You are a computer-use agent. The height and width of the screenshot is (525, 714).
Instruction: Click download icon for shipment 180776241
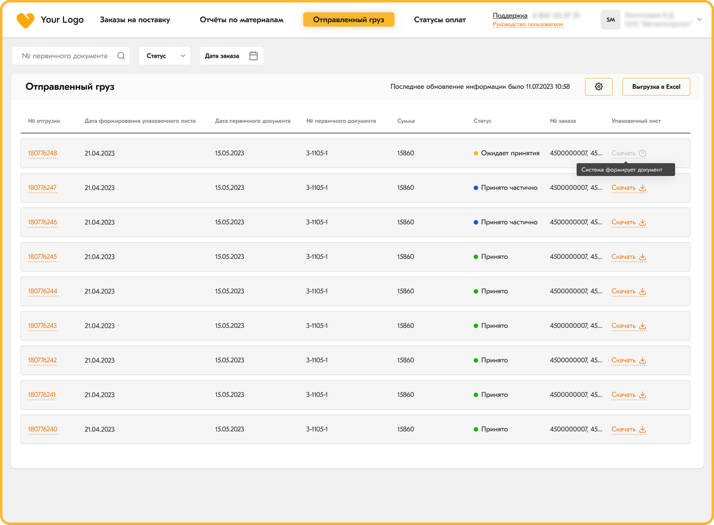(x=643, y=395)
